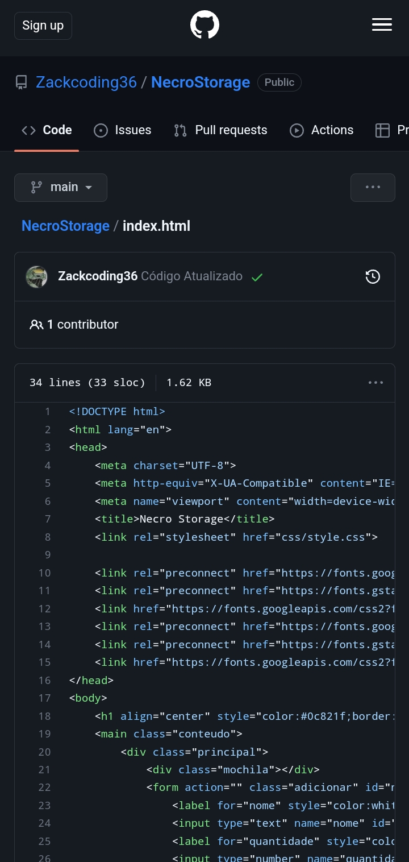Image resolution: width=409 pixels, height=862 pixels.
Task: Open Código Atualizado commit message
Action: (x=192, y=276)
